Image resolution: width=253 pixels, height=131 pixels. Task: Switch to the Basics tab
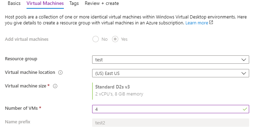pos(14,3)
